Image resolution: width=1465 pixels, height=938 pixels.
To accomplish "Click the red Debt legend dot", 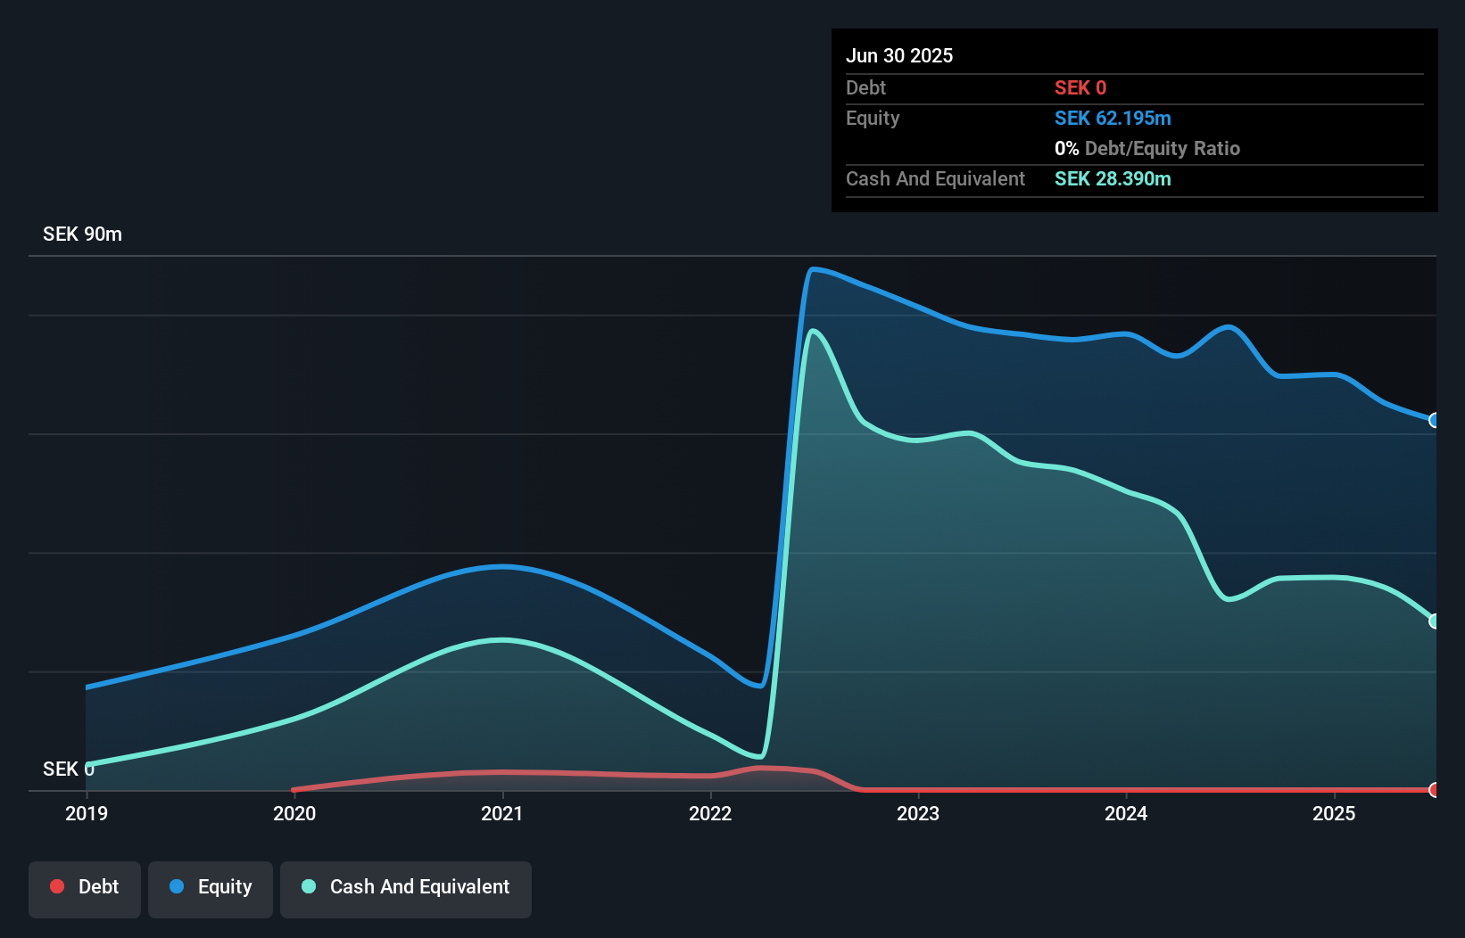I will click(x=57, y=886).
